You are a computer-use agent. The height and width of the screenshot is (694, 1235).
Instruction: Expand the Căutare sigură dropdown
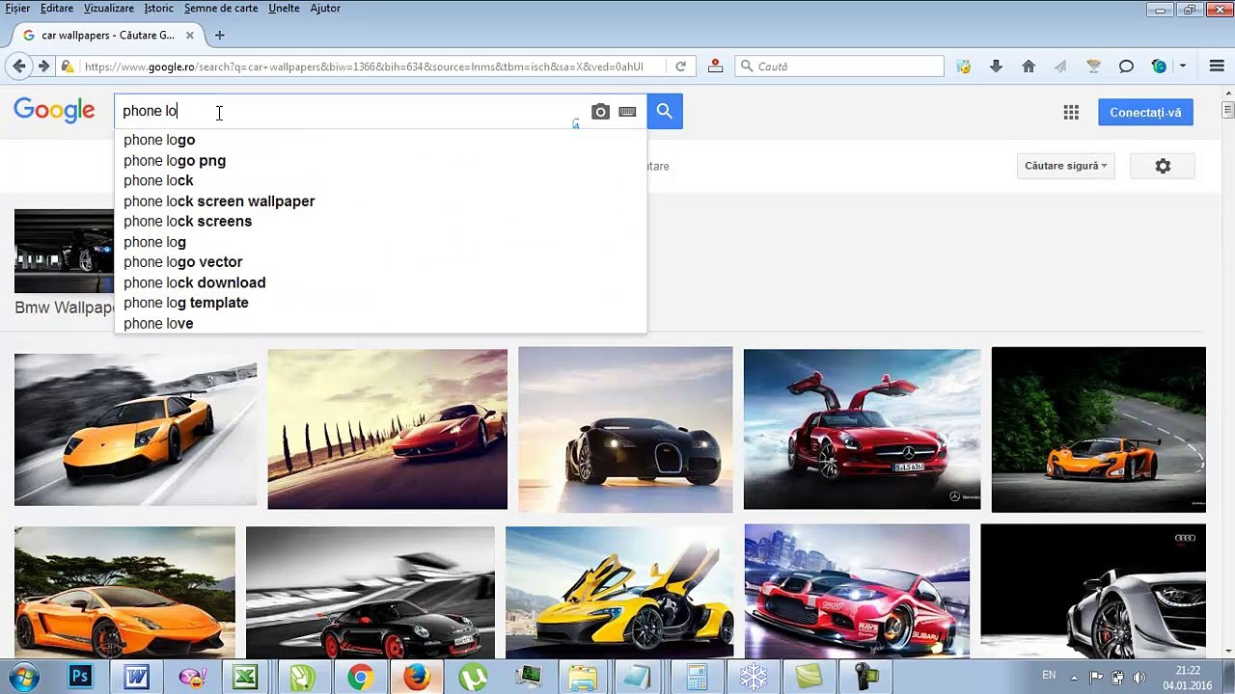1065,166
